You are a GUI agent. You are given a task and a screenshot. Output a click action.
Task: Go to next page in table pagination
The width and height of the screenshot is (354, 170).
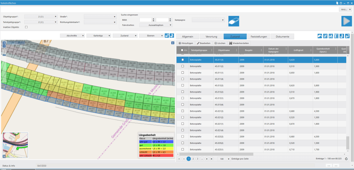pos(207,159)
